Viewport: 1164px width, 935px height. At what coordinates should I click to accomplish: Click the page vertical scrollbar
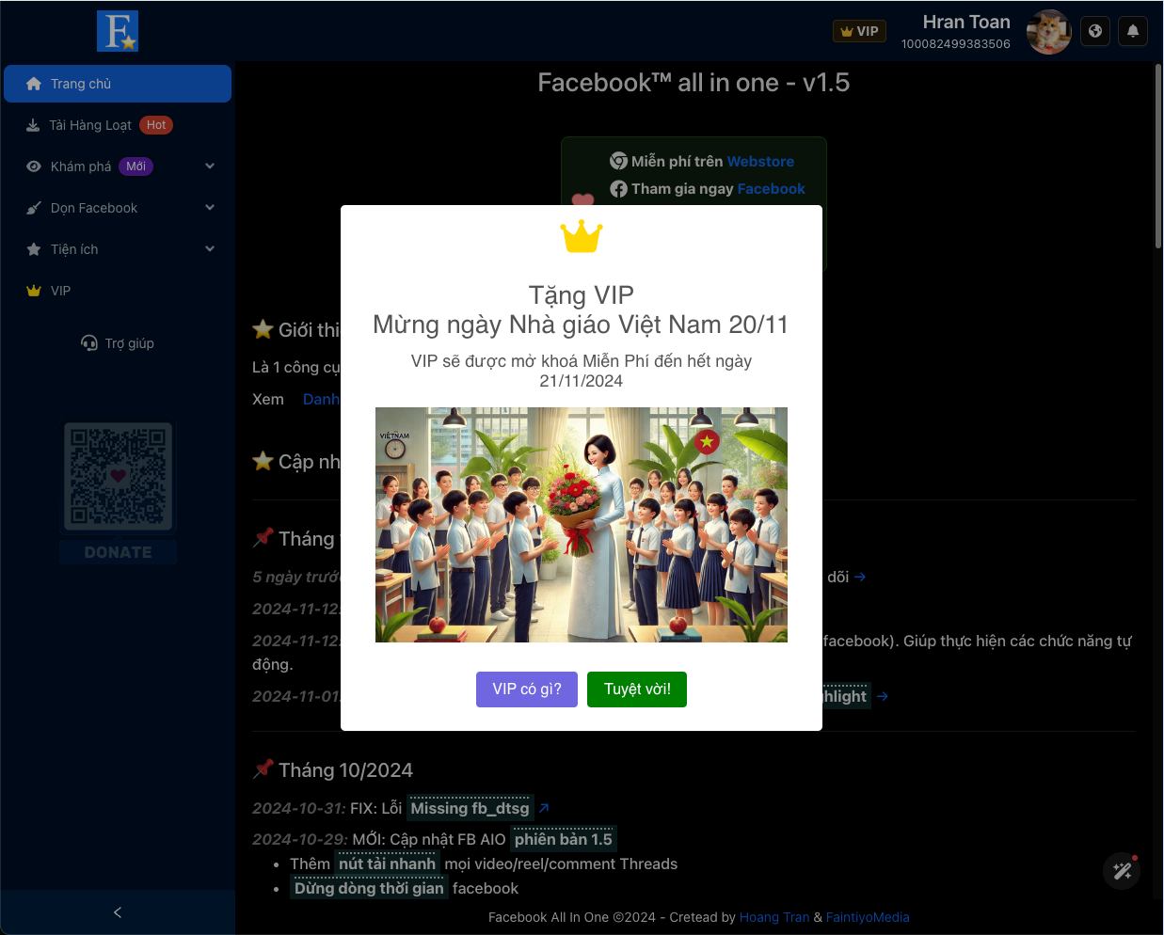click(1158, 155)
